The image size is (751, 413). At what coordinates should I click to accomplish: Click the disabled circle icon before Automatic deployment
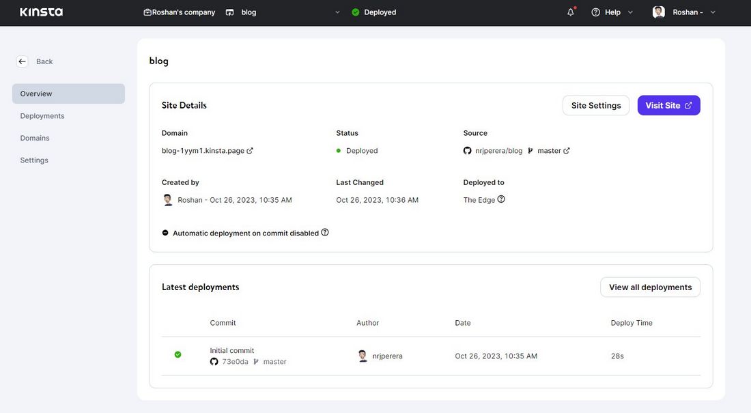(x=165, y=233)
